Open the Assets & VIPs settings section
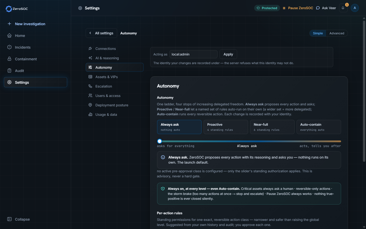The height and width of the screenshot is (229, 366). (115, 77)
